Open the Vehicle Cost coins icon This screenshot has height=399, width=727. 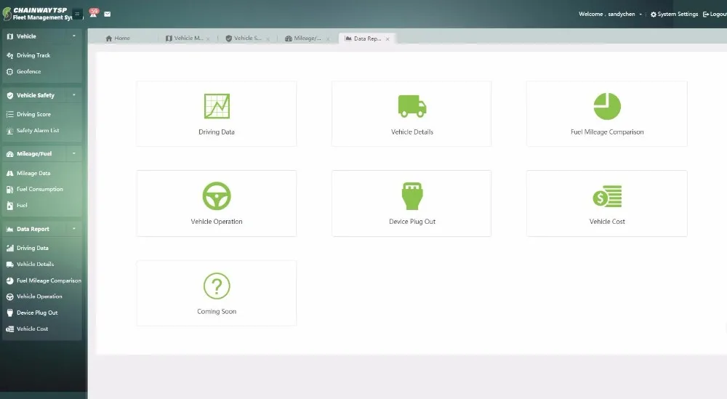coord(607,196)
